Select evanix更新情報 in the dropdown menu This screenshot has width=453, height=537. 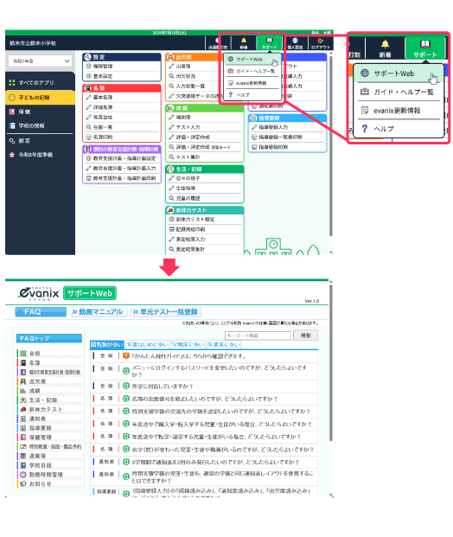252,83
